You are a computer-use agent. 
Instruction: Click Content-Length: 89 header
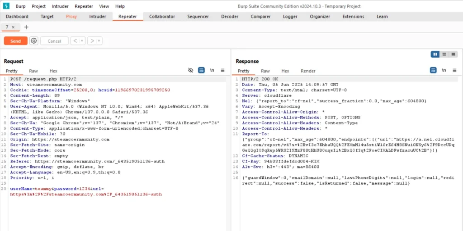tap(35, 95)
